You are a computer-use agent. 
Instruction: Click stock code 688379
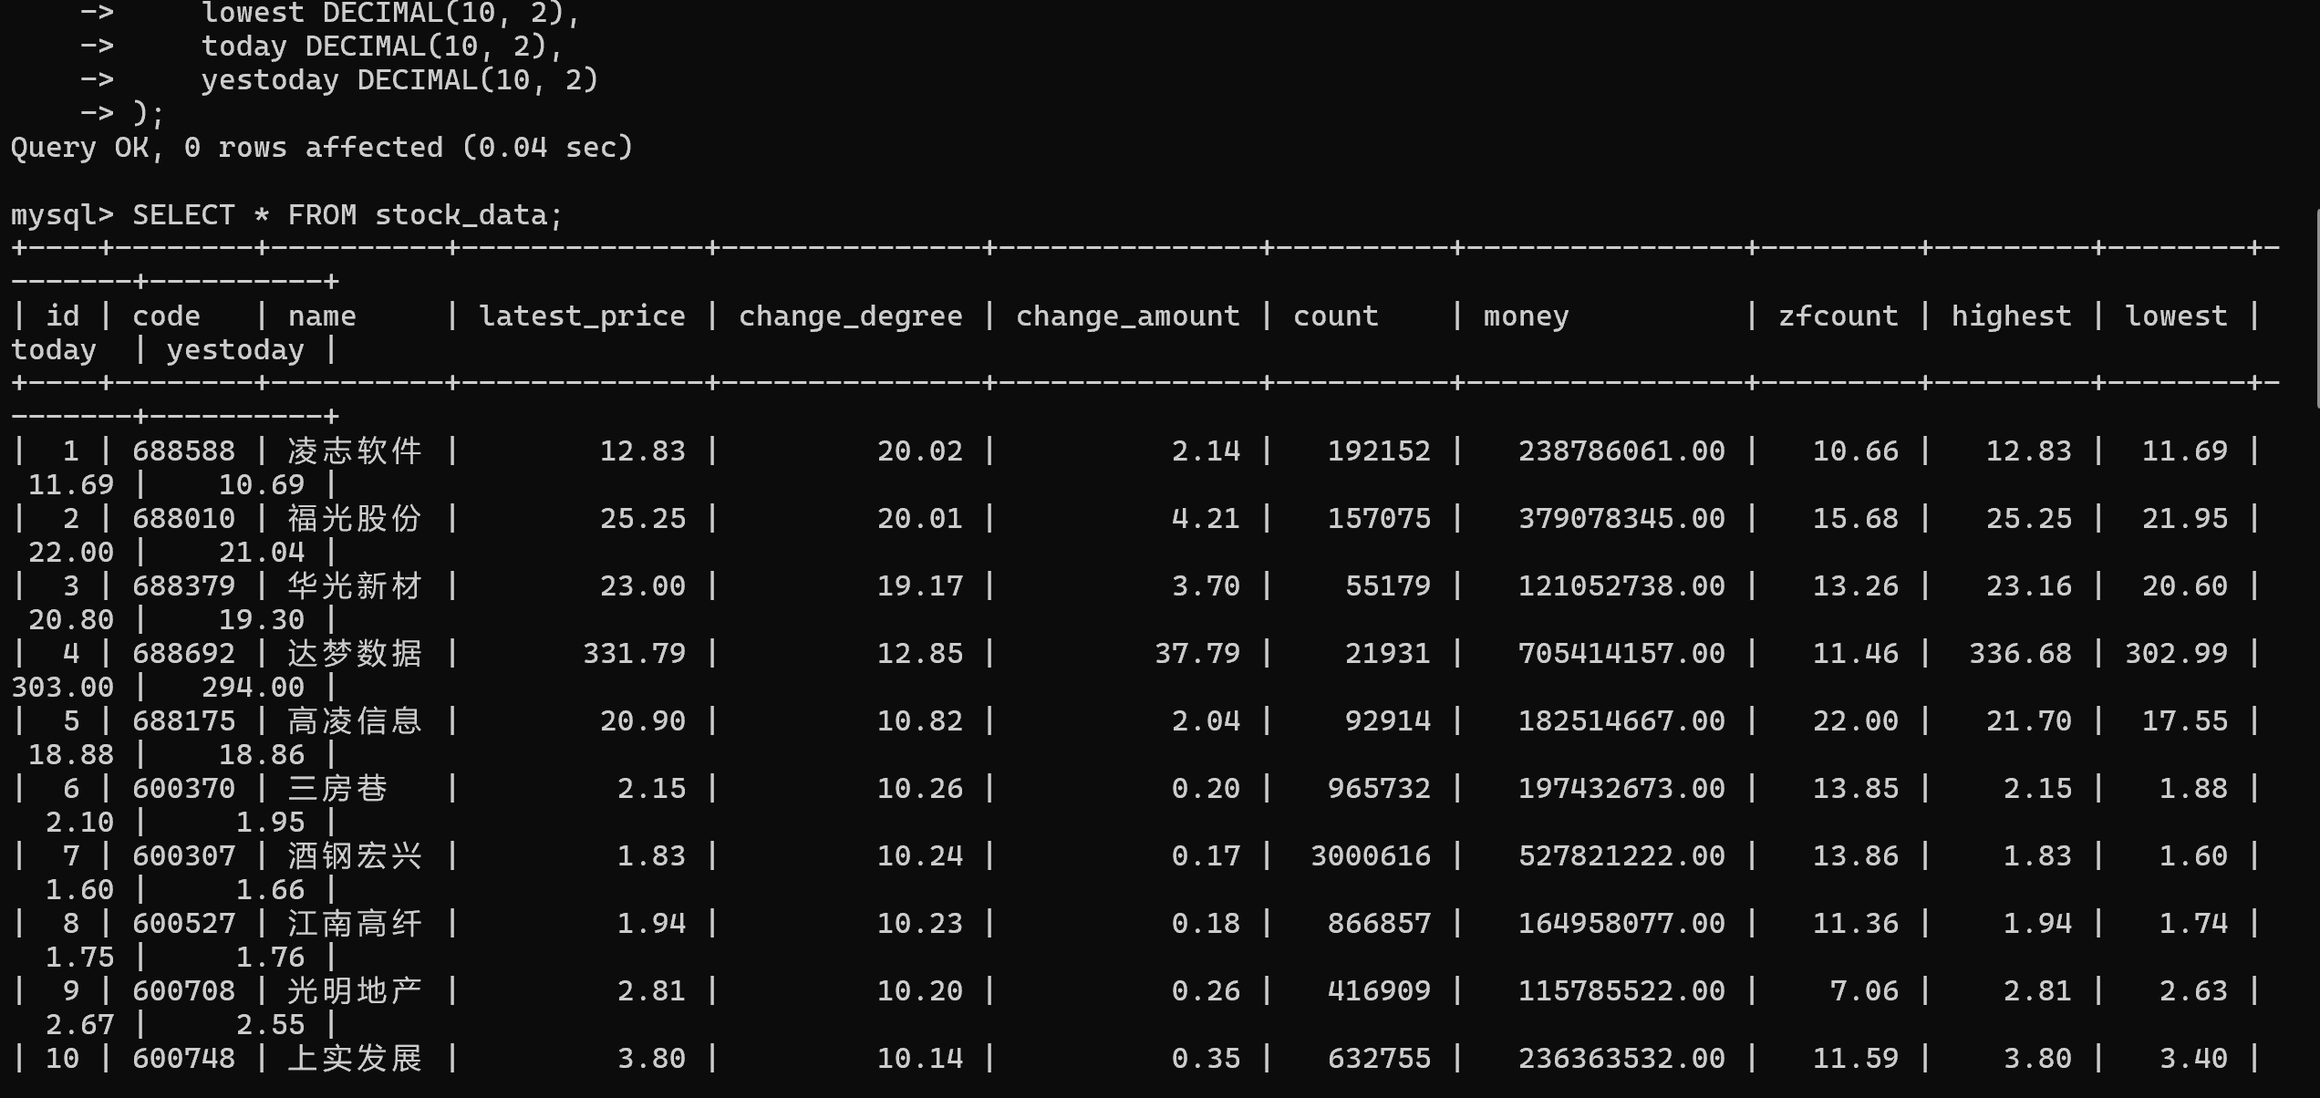click(183, 585)
